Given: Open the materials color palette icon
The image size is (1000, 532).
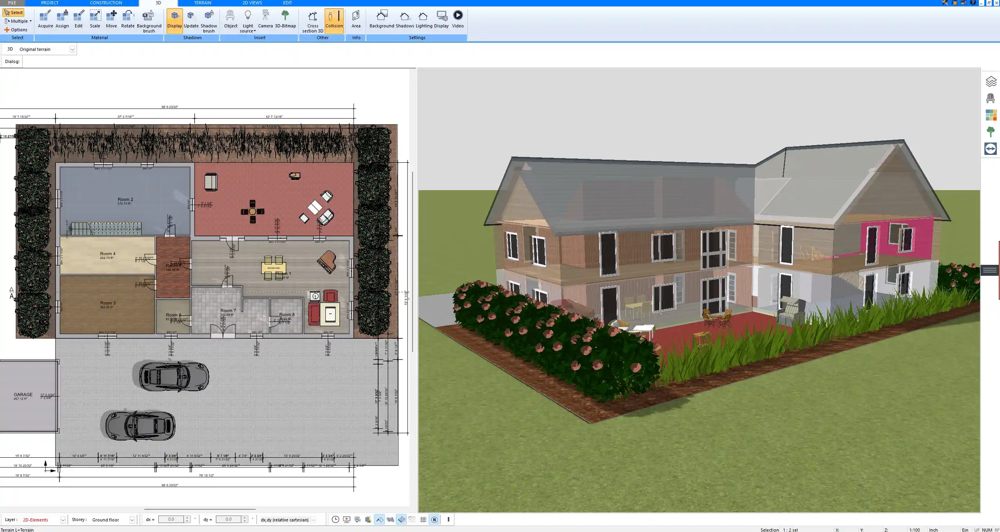Looking at the screenshot, I should pos(991,115).
